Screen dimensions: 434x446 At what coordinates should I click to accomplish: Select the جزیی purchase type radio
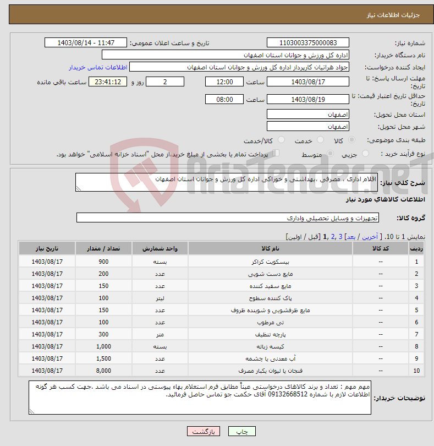pyautogui.click(x=365, y=154)
